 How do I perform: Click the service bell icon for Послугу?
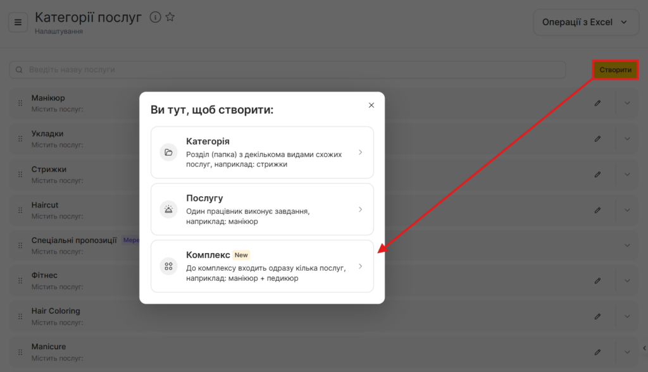[168, 209]
